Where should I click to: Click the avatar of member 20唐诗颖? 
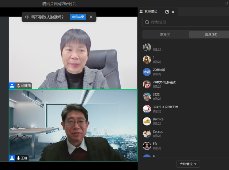point(147,72)
